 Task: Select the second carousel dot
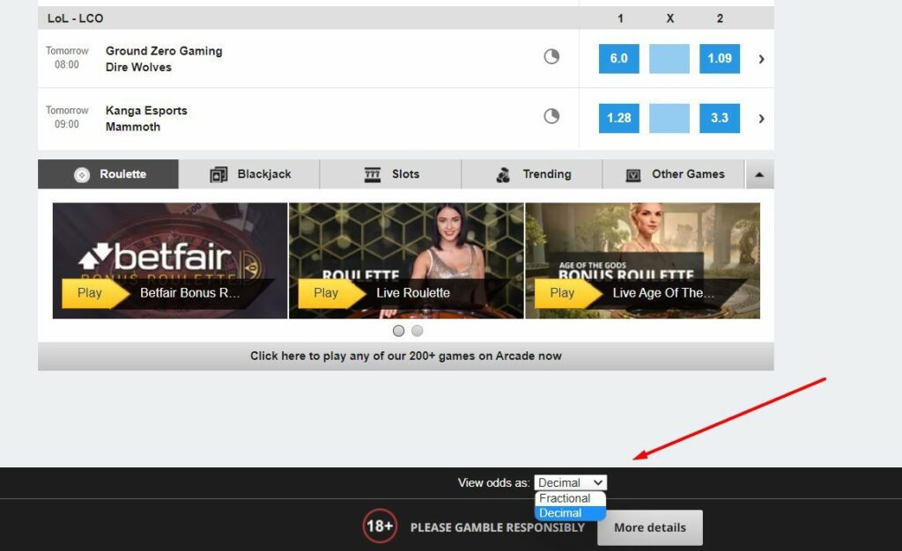coord(417,330)
